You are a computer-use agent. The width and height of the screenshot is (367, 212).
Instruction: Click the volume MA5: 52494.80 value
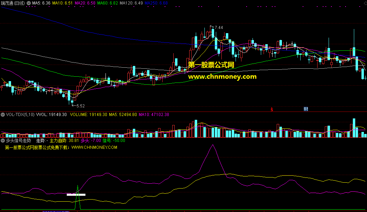click(123, 115)
